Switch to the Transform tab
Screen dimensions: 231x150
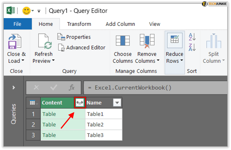(x=79, y=24)
